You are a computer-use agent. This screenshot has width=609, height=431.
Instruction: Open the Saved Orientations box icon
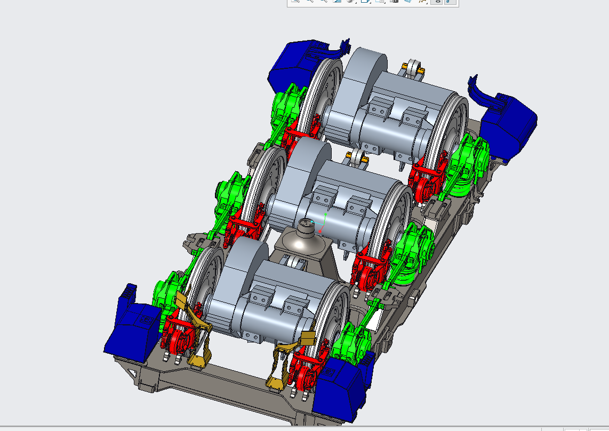(365, 1)
